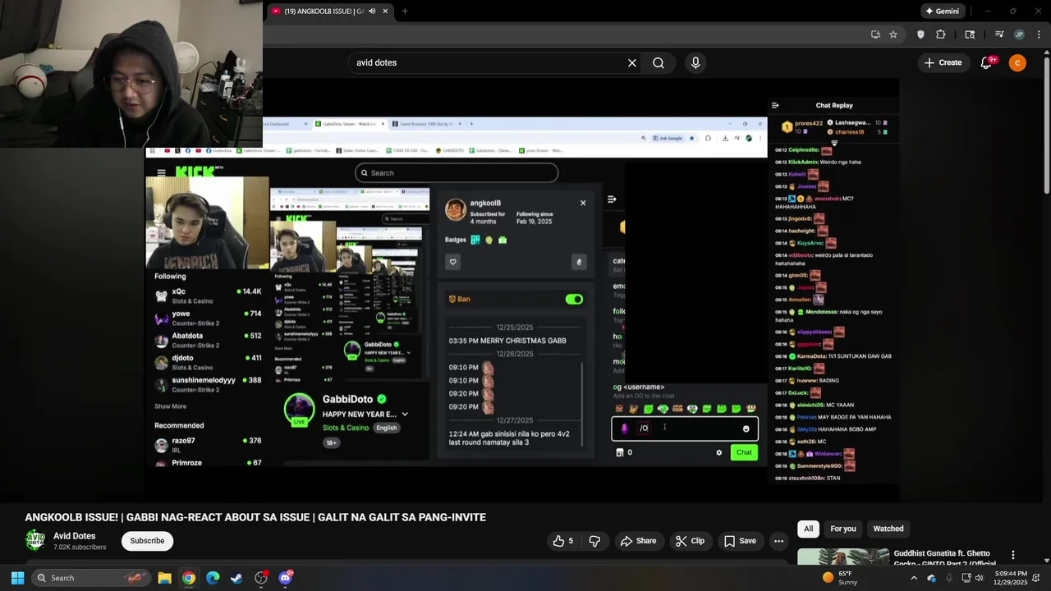The width and height of the screenshot is (1051, 591).
Task: Select the All recommendations chip
Action: coord(809,529)
